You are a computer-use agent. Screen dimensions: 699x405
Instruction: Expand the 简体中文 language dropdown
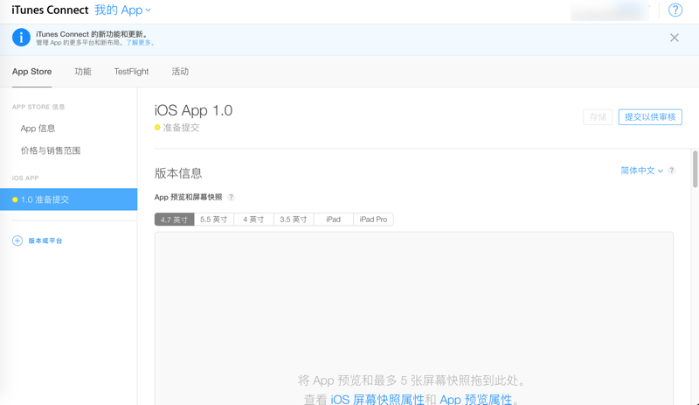point(642,171)
